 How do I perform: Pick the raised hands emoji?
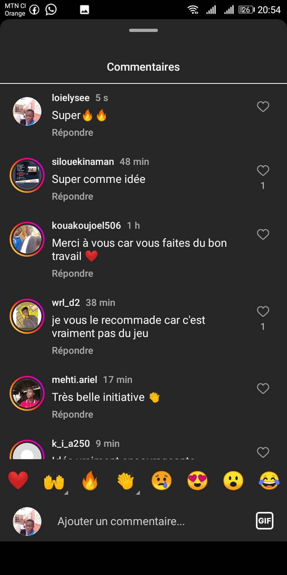pos(54,480)
